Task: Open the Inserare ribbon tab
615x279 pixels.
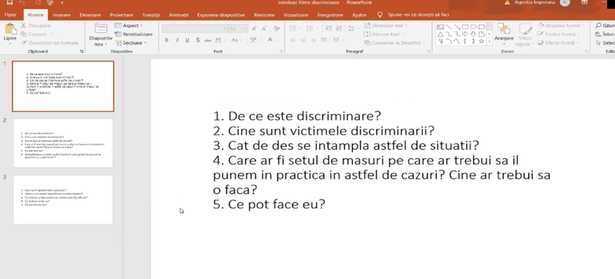Action: 61,15
